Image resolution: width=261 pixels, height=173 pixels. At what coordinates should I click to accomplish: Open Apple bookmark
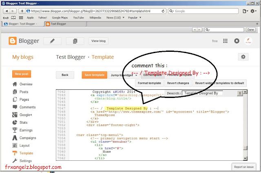[30, 18]
